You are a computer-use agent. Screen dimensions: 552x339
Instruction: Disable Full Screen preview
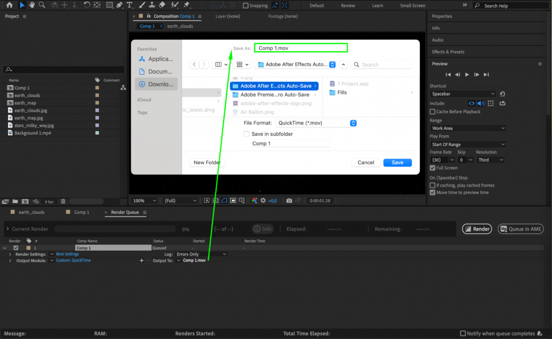click(x=432, y=168)
